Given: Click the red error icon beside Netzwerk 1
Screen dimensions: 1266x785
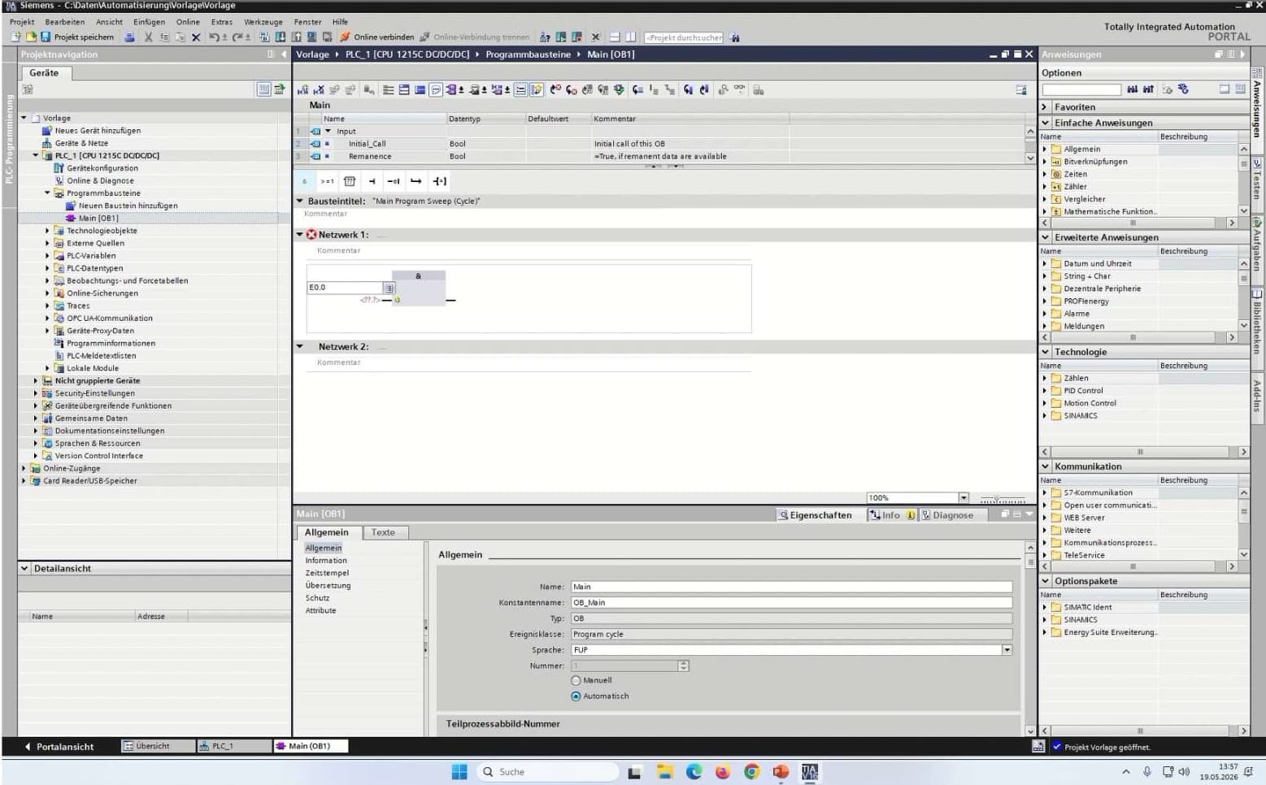Looking at the screenshot, I should click(x=311, y=234).
